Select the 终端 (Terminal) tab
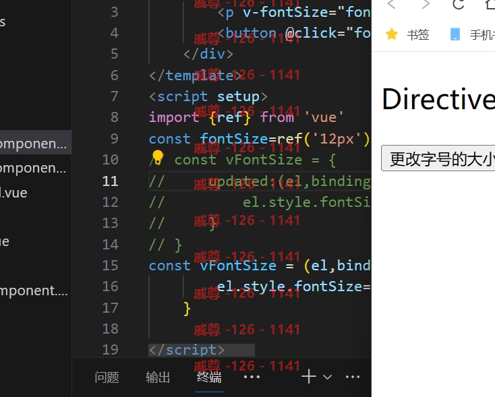 209,377
